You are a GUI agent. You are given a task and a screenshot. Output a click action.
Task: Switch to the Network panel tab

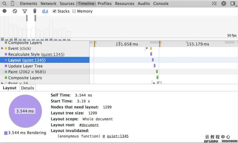coord(48,4)
